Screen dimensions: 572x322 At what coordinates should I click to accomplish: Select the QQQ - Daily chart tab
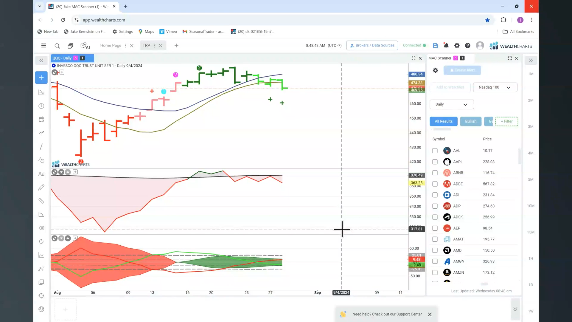click(72, 58)
